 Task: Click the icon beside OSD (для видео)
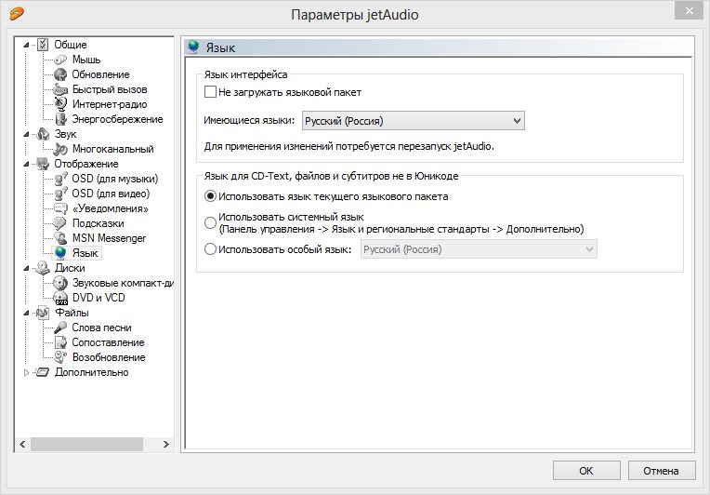[x=60, y=194]
